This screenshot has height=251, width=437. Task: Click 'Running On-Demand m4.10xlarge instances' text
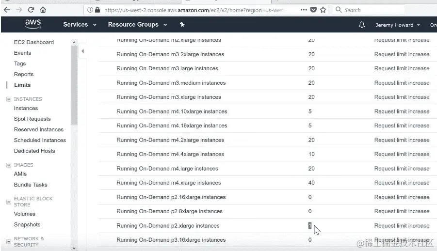[x=172, y=112]
